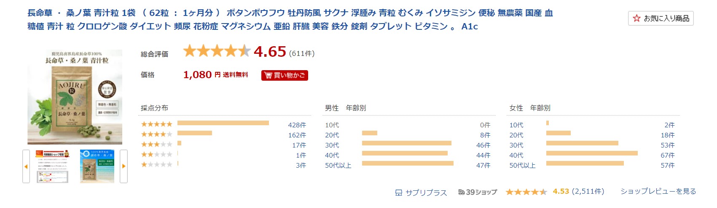Open ショップレビューを見る link
717x208 pixels.
coord(658,191)
